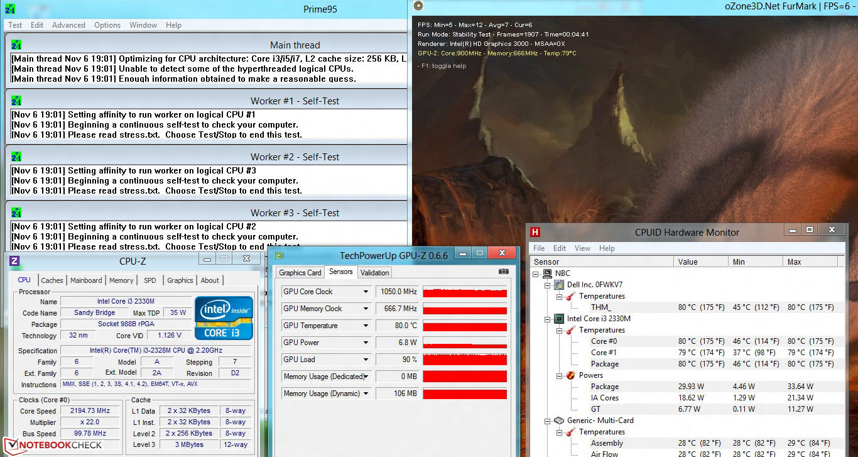The width and height of the screenshot is (858, 457).
Task: Collapse the Dell Inc. 0FWKV7 node
Action: [548, 285]
